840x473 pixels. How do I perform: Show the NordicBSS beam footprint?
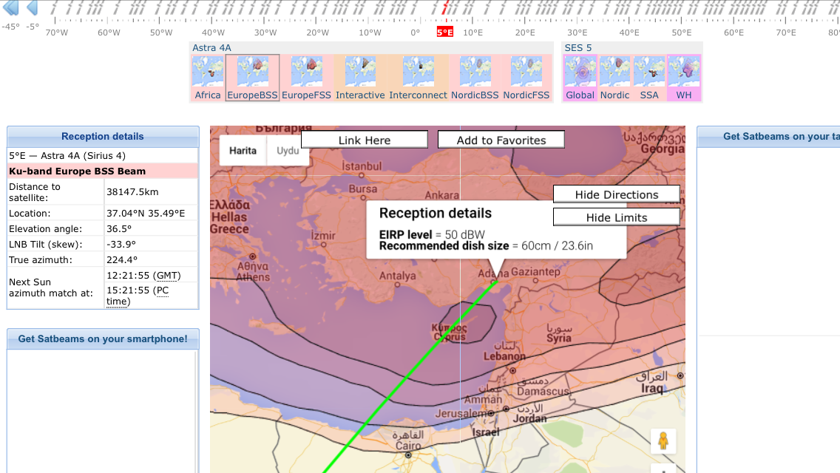pos(475,72)
